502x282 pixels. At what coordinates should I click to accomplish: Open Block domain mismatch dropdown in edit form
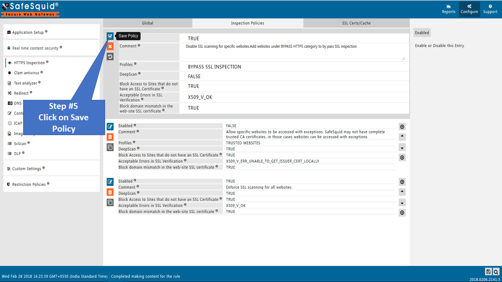294,108
